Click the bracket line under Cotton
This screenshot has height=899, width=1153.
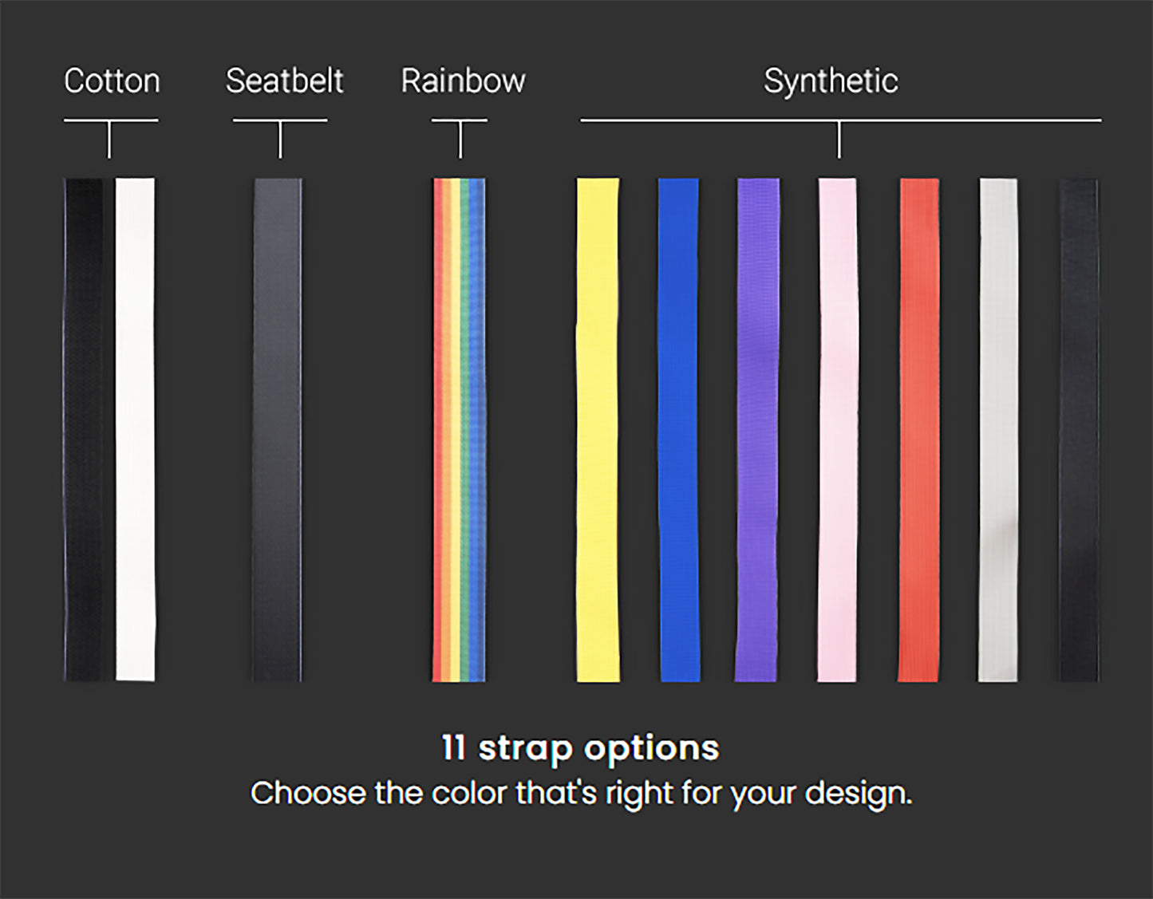[x=111, y=121]
